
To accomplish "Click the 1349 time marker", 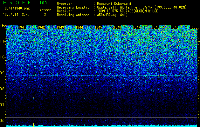I will [175, 27].
